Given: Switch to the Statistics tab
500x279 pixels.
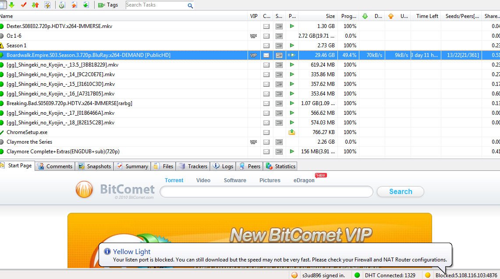Looking at the screenshot, I should pyautogui.click(x=280, y=166).
